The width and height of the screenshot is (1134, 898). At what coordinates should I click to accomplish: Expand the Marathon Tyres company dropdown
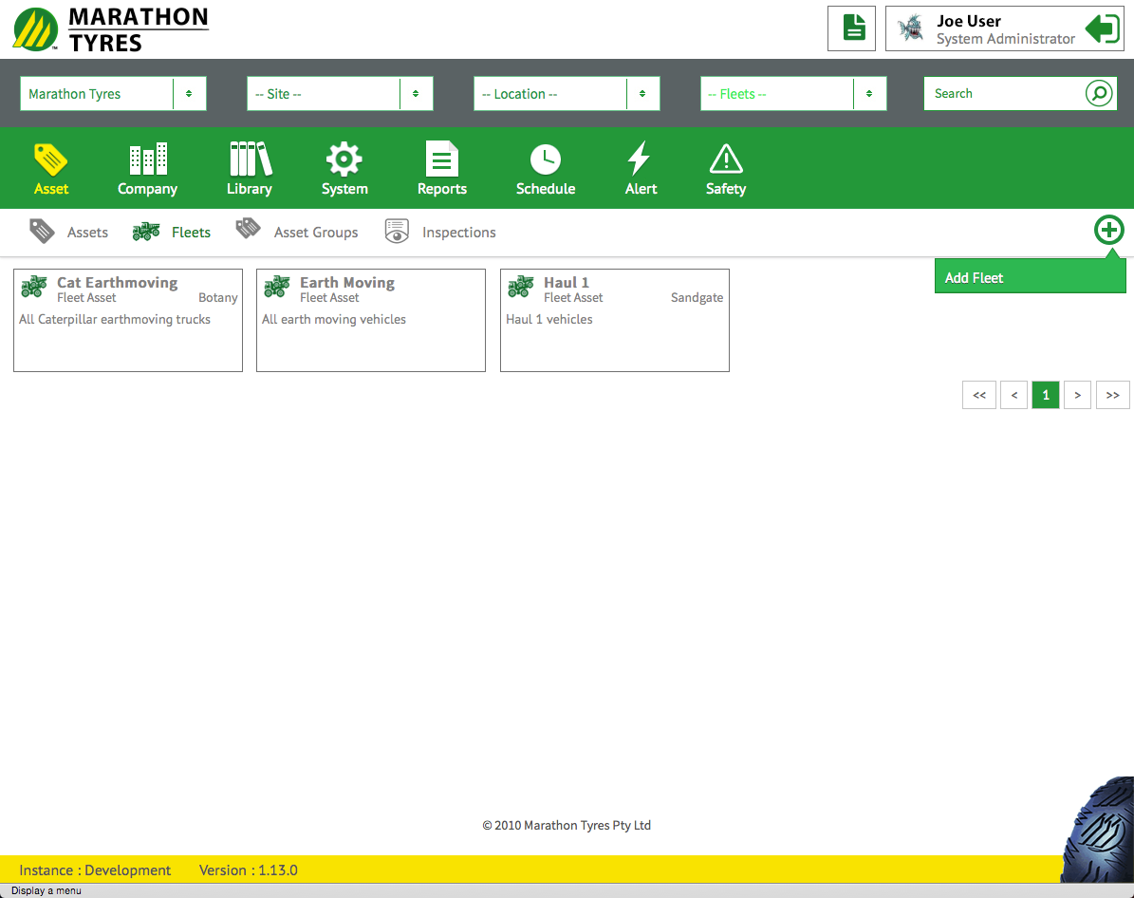(189, 94)
